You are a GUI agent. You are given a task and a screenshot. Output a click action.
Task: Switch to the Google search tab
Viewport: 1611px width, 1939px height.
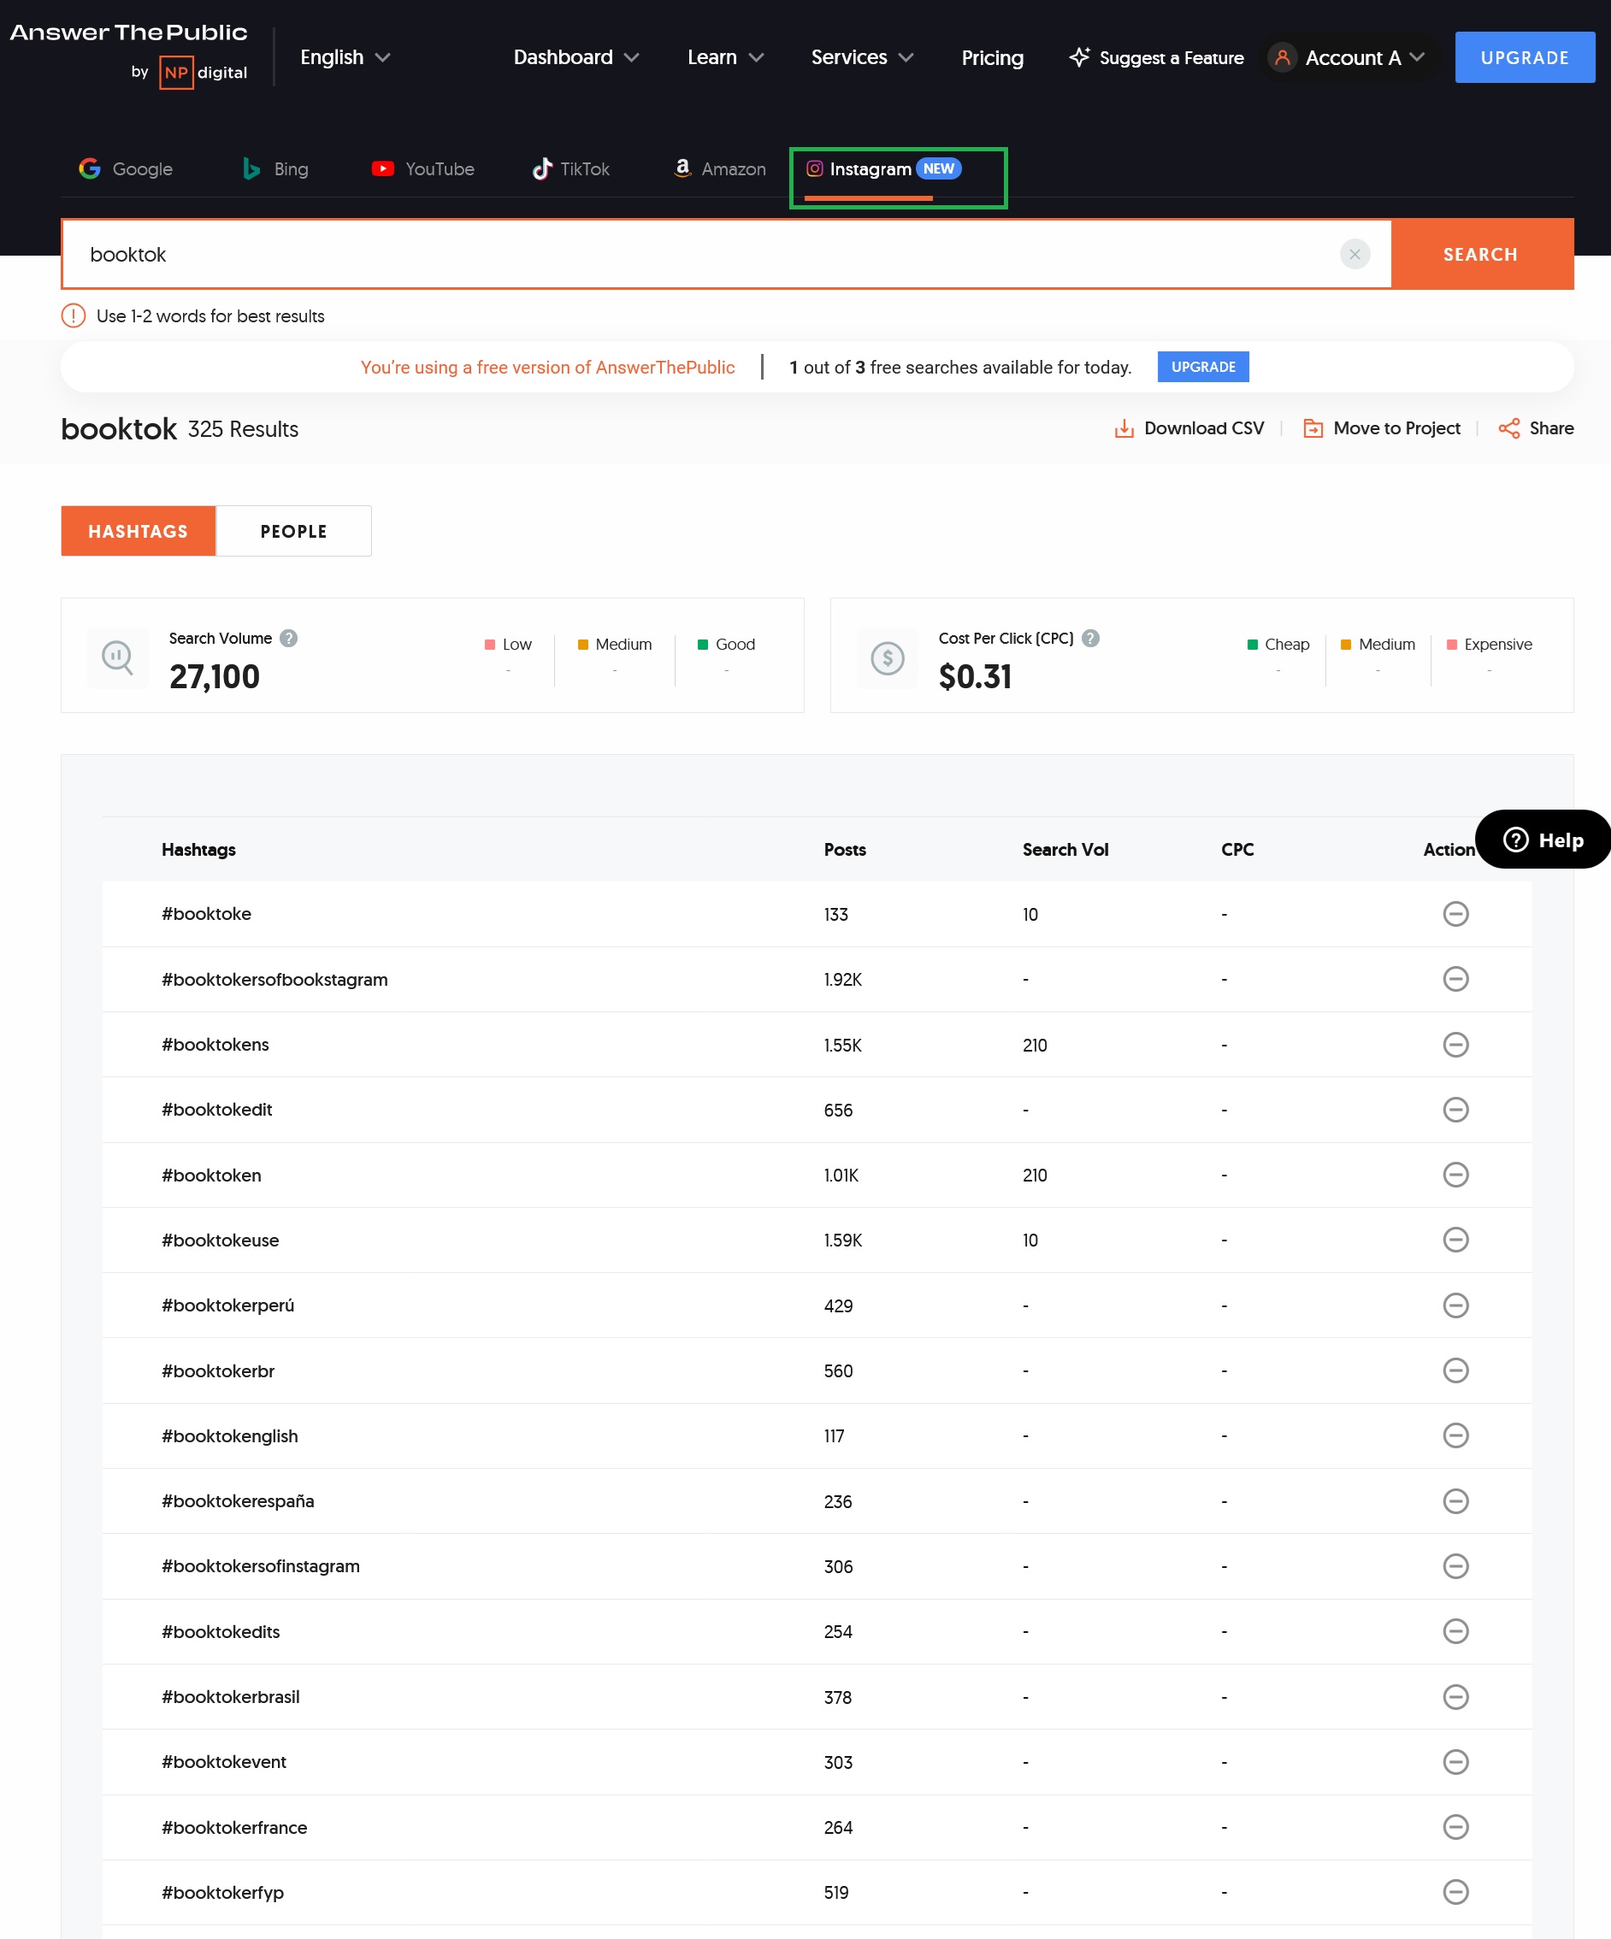coord(127,169)
